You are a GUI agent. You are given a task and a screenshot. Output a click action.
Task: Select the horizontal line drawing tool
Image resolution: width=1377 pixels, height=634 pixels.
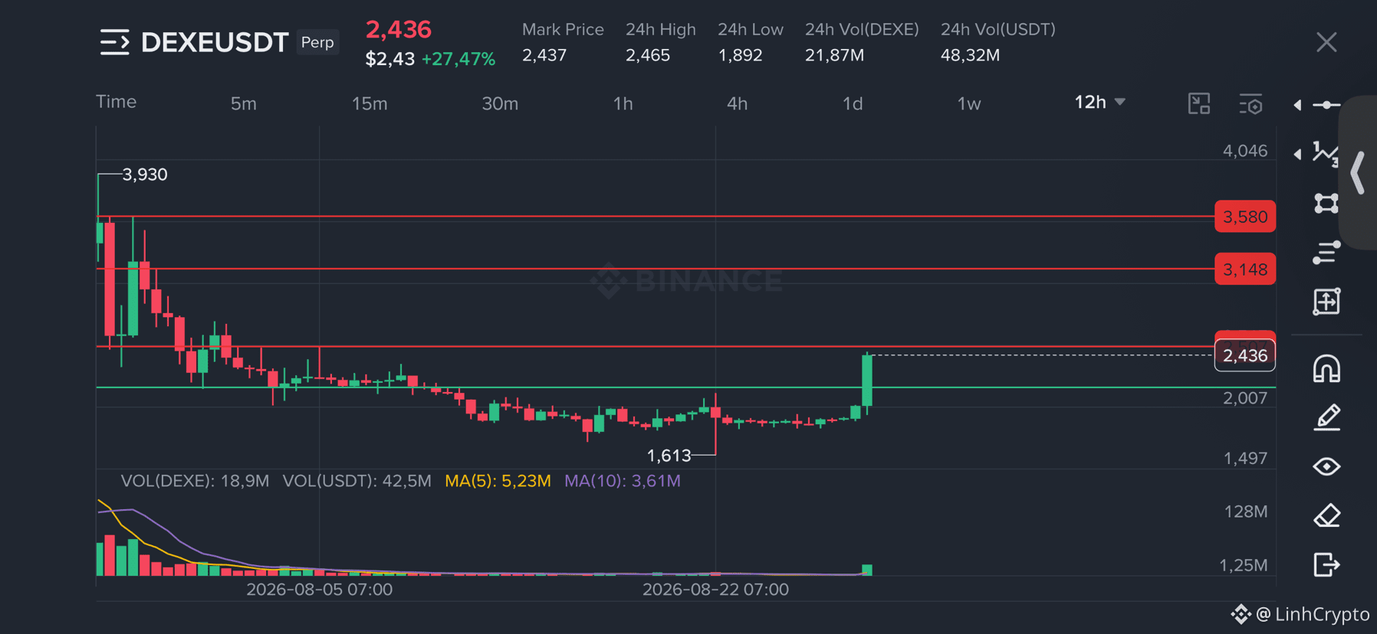(x=1326, y=105)
